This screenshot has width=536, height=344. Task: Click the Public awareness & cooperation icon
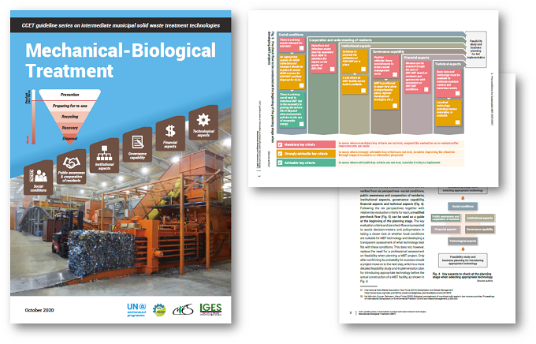(72, 163)
